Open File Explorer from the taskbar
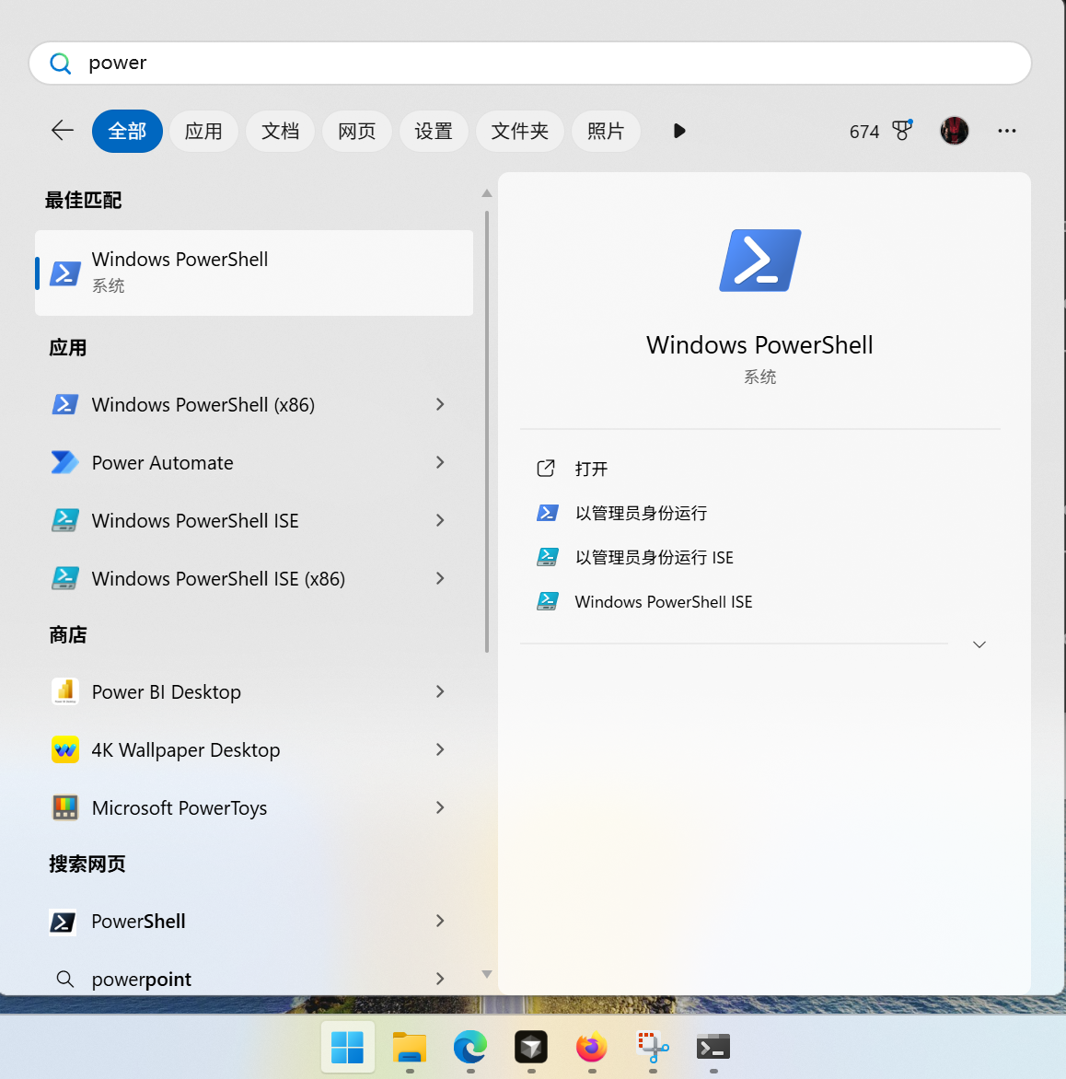 410,1047
